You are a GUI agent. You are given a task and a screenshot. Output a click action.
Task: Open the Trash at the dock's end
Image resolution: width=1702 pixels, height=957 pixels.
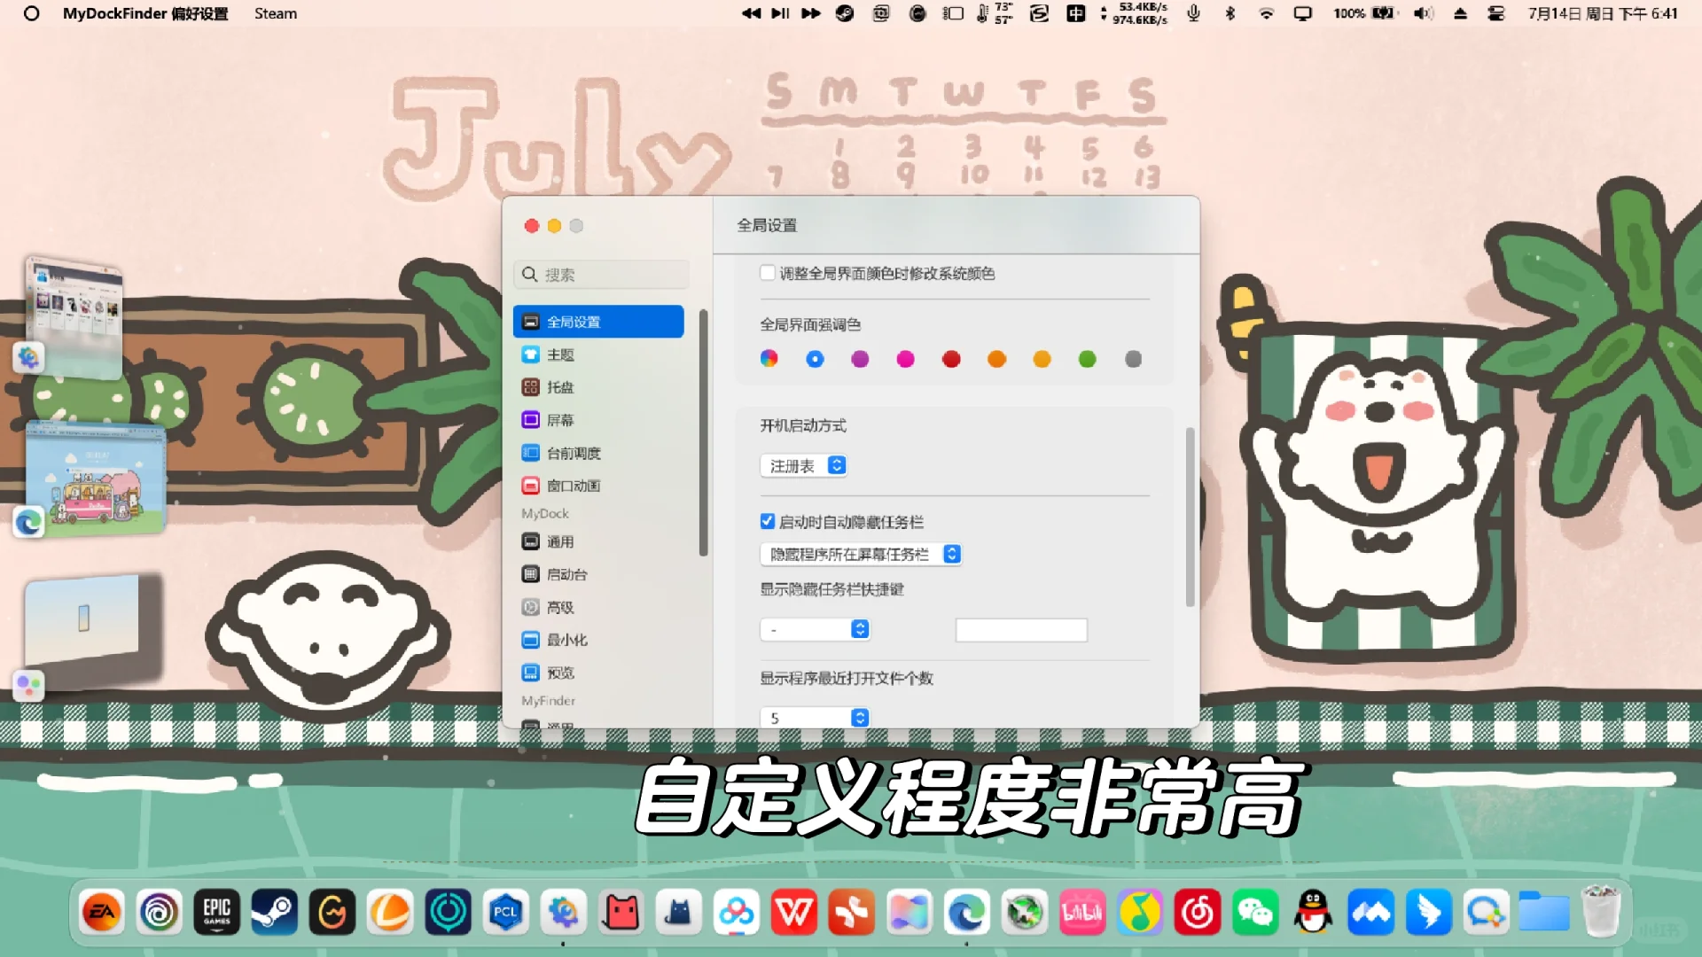click(x=1602, y=912)
